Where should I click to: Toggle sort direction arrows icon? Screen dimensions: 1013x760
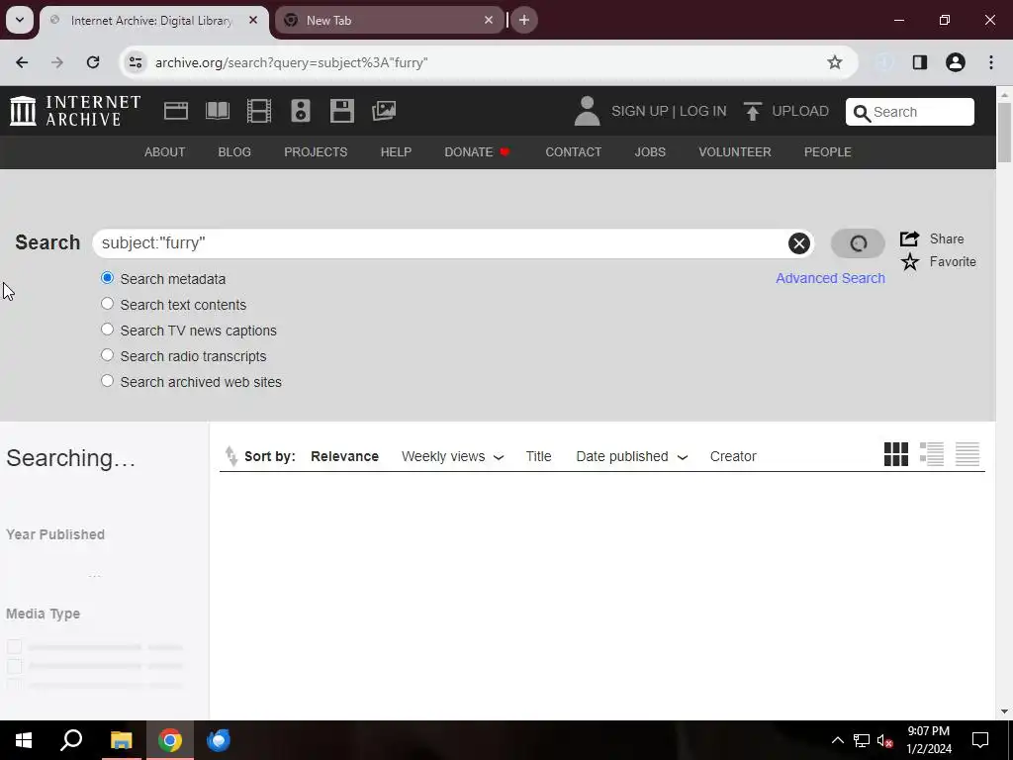(x=230, y=456)
